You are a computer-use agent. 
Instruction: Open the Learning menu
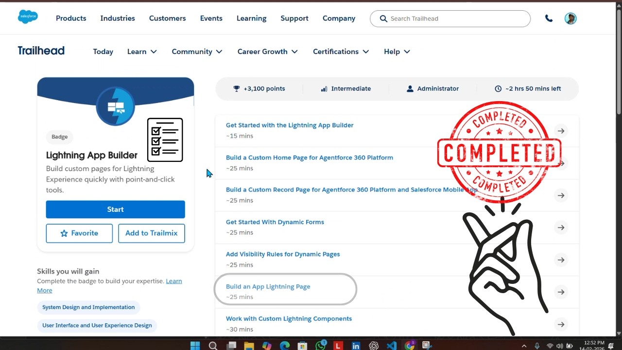tap(251, 18)
